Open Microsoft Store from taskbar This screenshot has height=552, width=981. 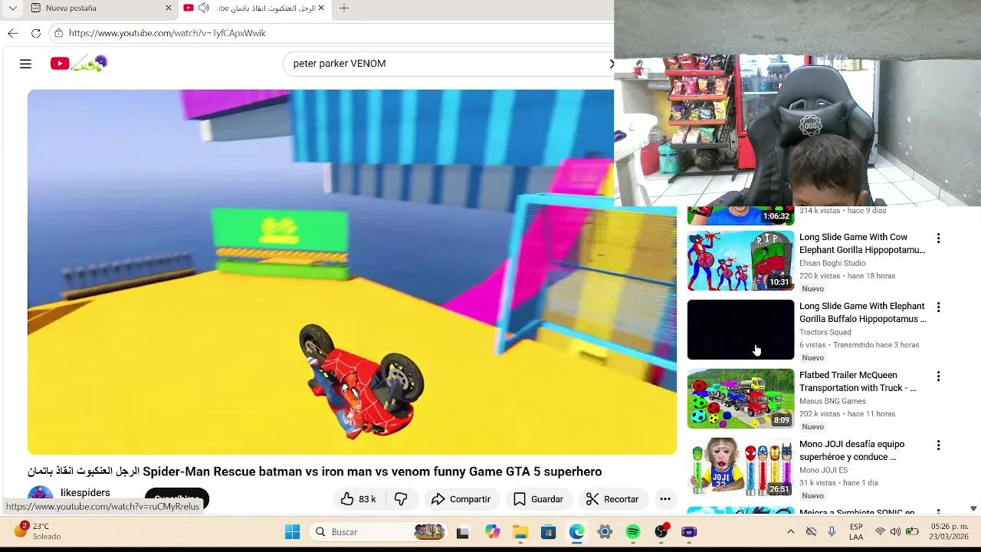click(548, 532)
